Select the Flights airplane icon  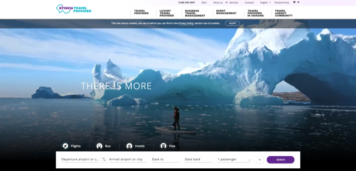coord(65,146)
